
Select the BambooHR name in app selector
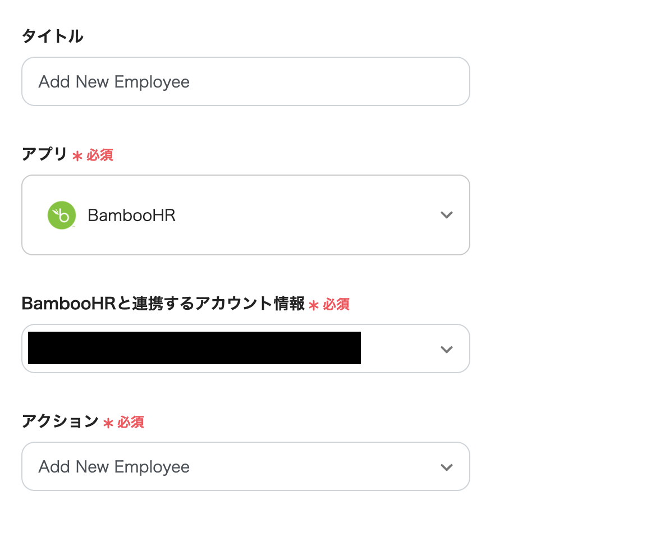pos(132,216)
